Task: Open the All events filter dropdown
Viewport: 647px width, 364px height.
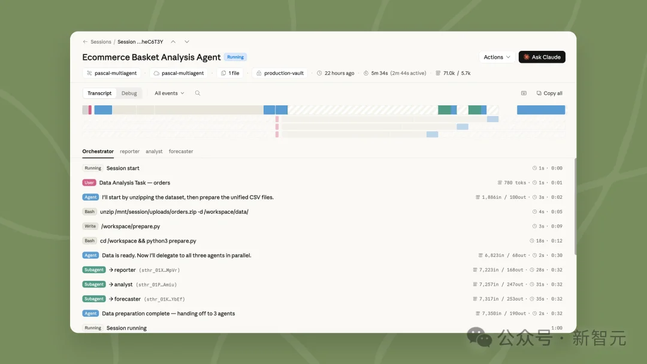Action: (169, 93)
